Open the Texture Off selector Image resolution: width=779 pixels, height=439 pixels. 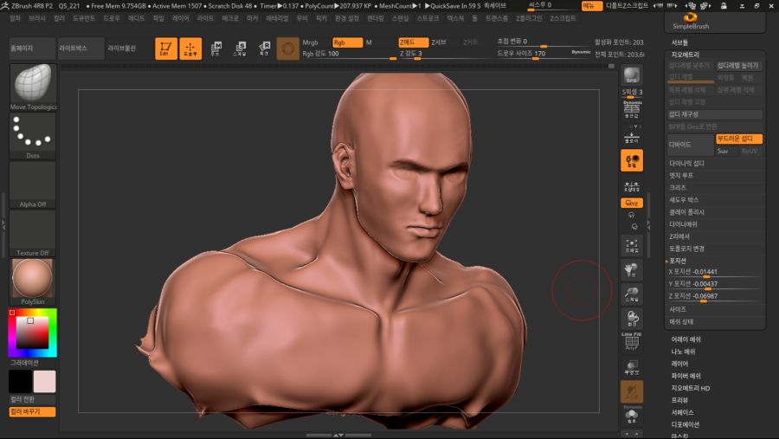(x=33, y=233)
